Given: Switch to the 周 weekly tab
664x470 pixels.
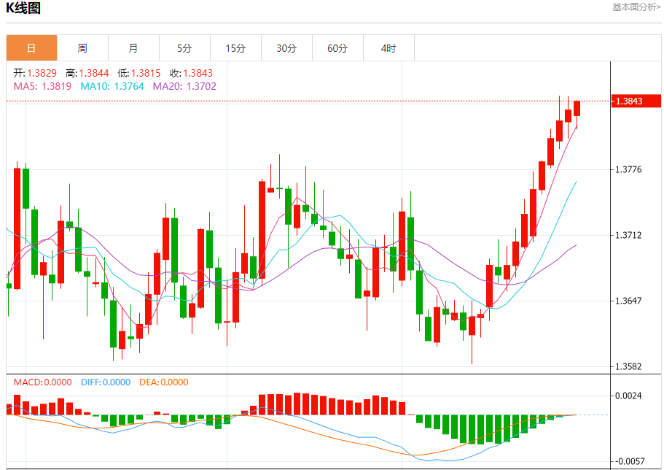Looking at the screenshot, I should click(x=82, y=48).
